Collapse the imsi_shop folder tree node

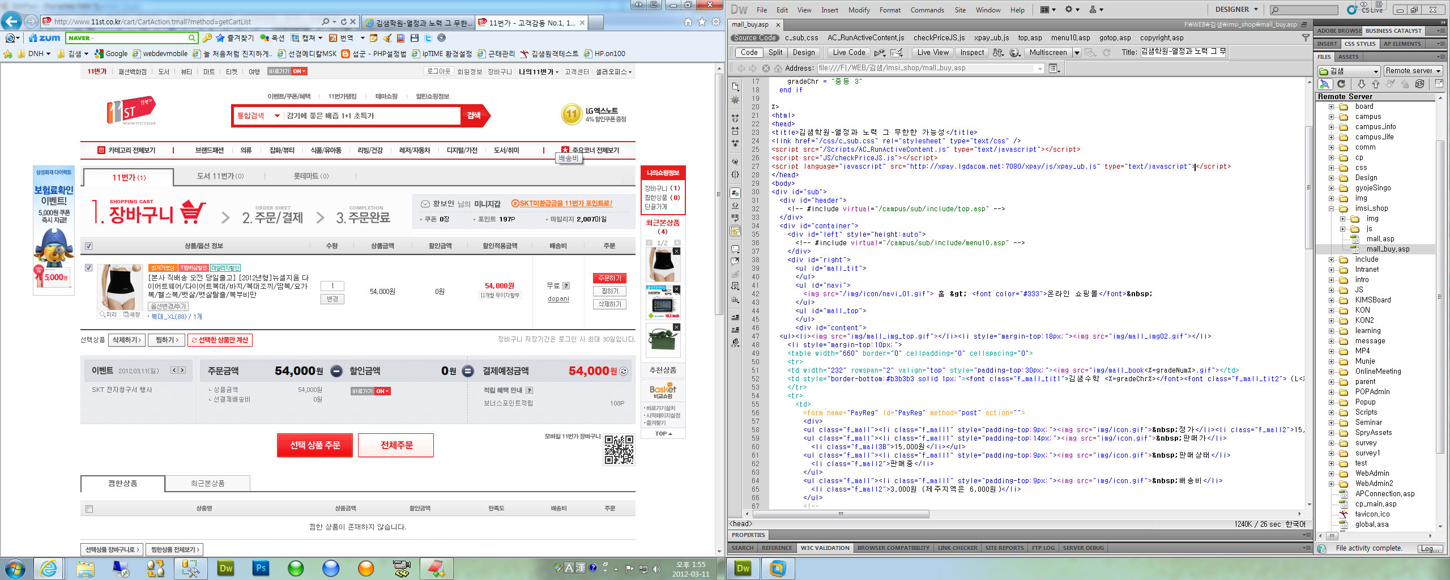click(1332, 208)
